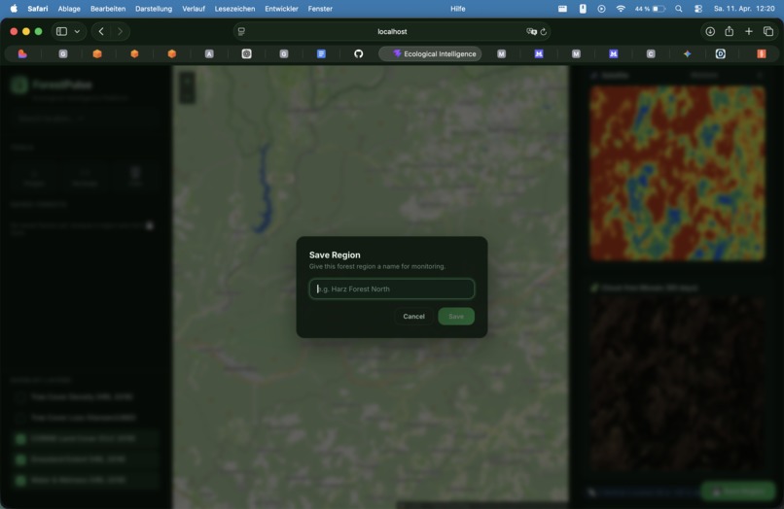
Task: Click the colorful heatmap image in right panel
Action: click(x=677, y=173)
